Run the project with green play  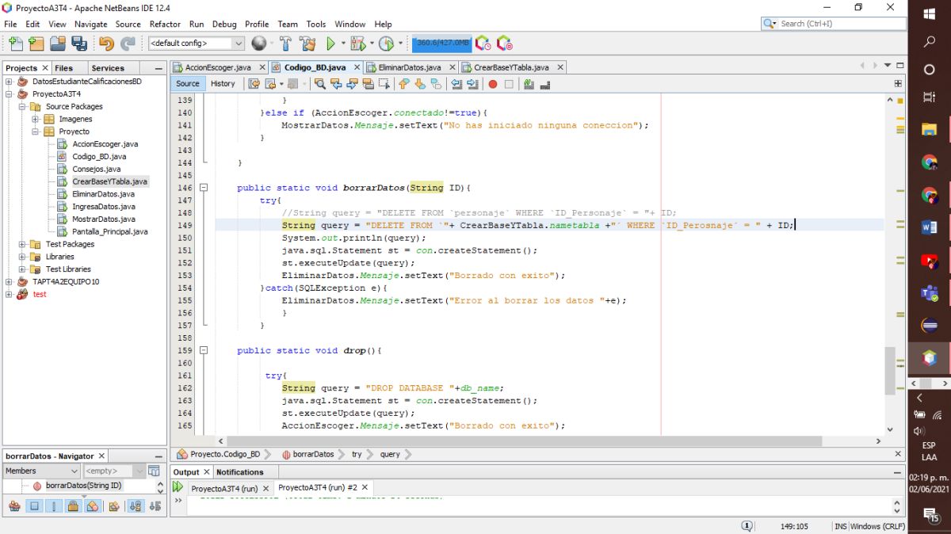(331, 44)
